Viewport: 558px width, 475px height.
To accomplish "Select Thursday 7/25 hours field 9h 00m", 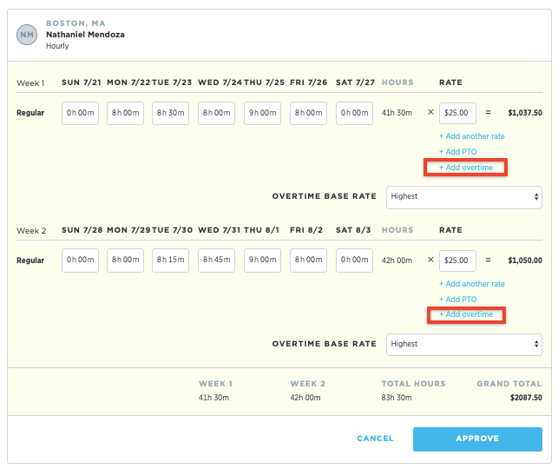I will 262,113.
